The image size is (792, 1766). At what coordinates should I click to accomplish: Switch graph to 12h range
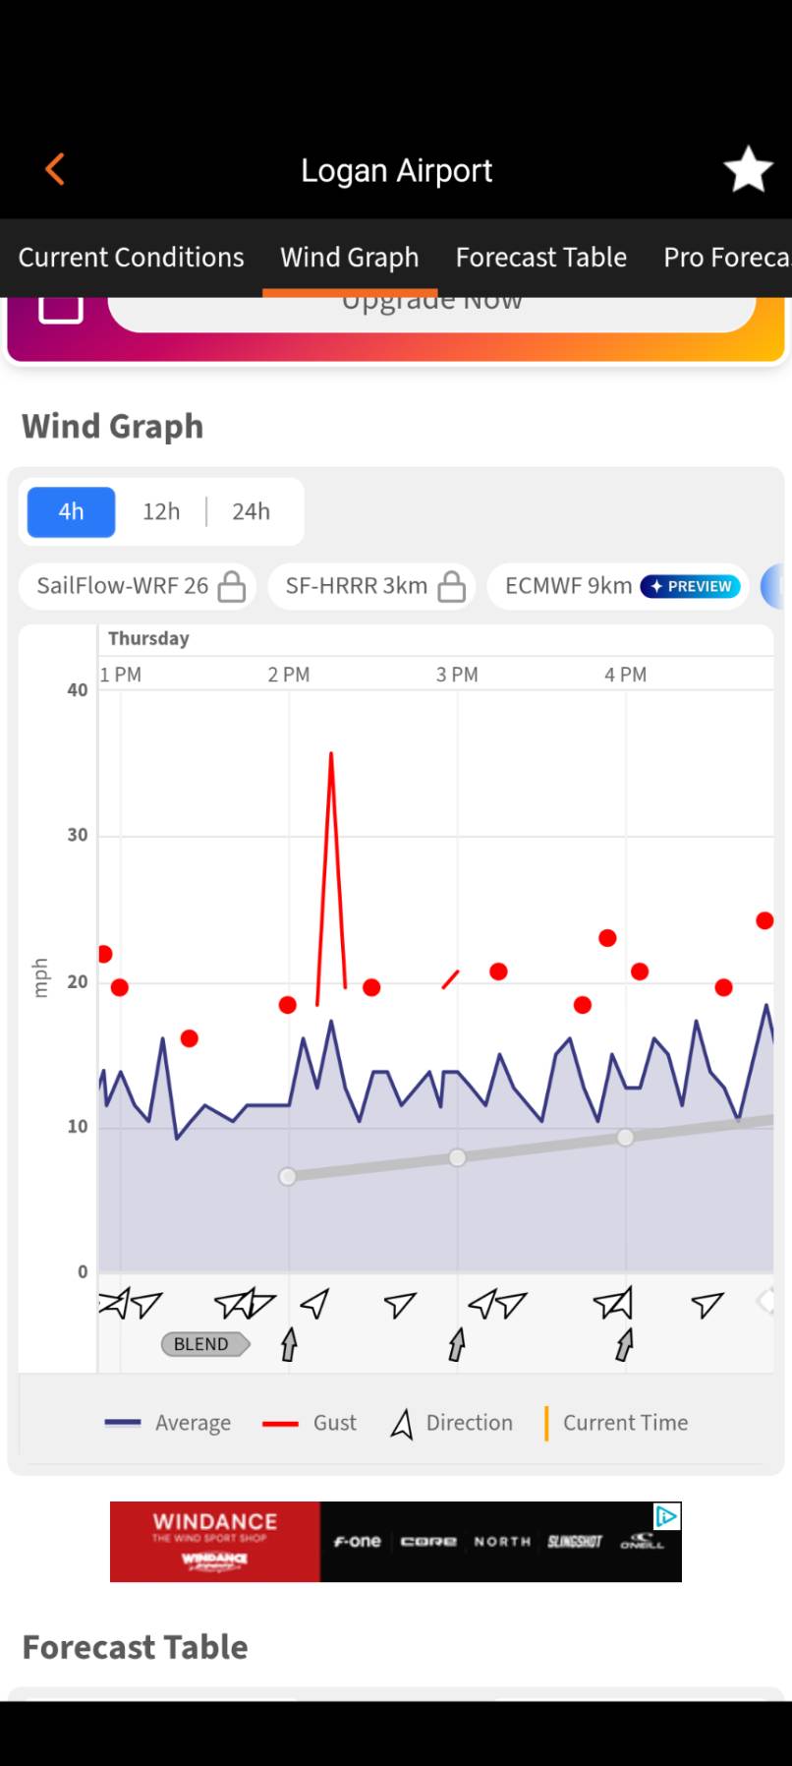click(x=161, y=511)
